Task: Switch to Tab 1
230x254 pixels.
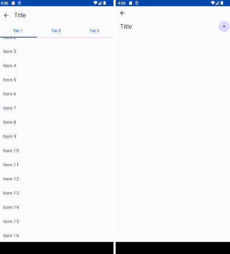Action: point(17,31)
